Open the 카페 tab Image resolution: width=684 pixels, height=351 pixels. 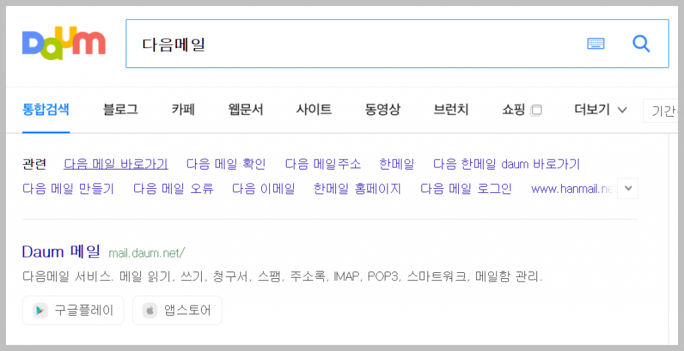click(183, 110)
